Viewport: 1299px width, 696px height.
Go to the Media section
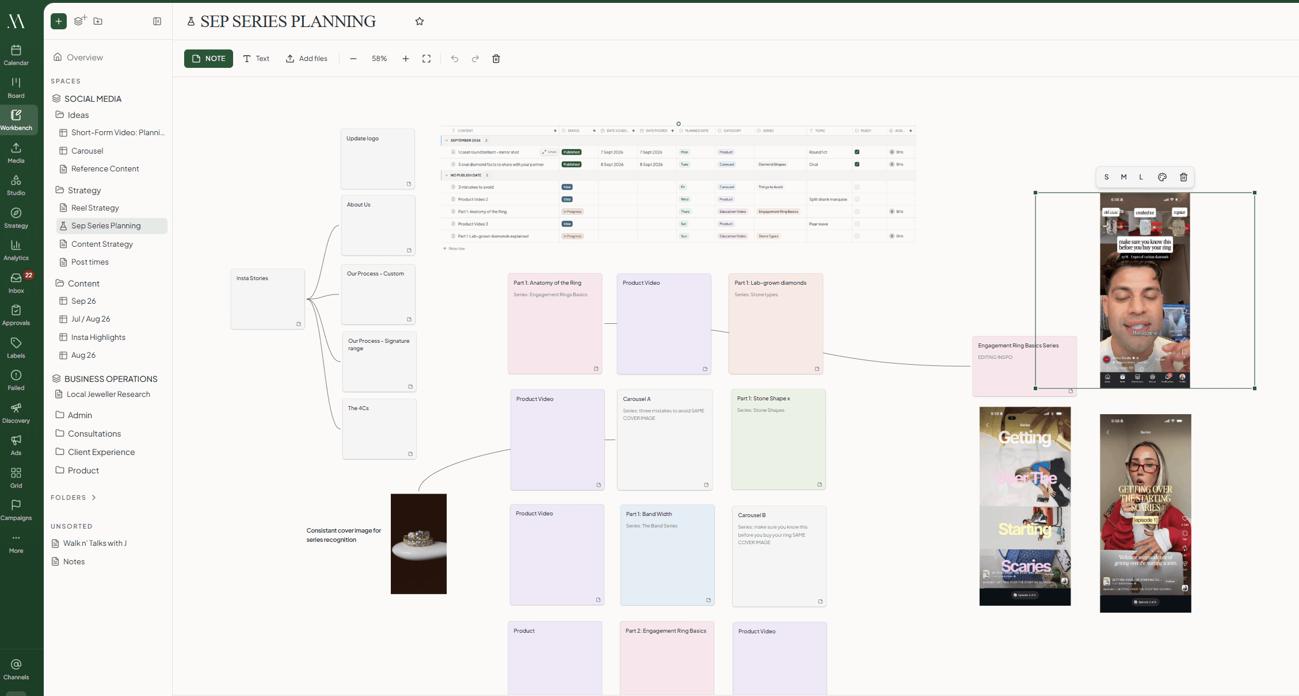(x=16, y=153)
